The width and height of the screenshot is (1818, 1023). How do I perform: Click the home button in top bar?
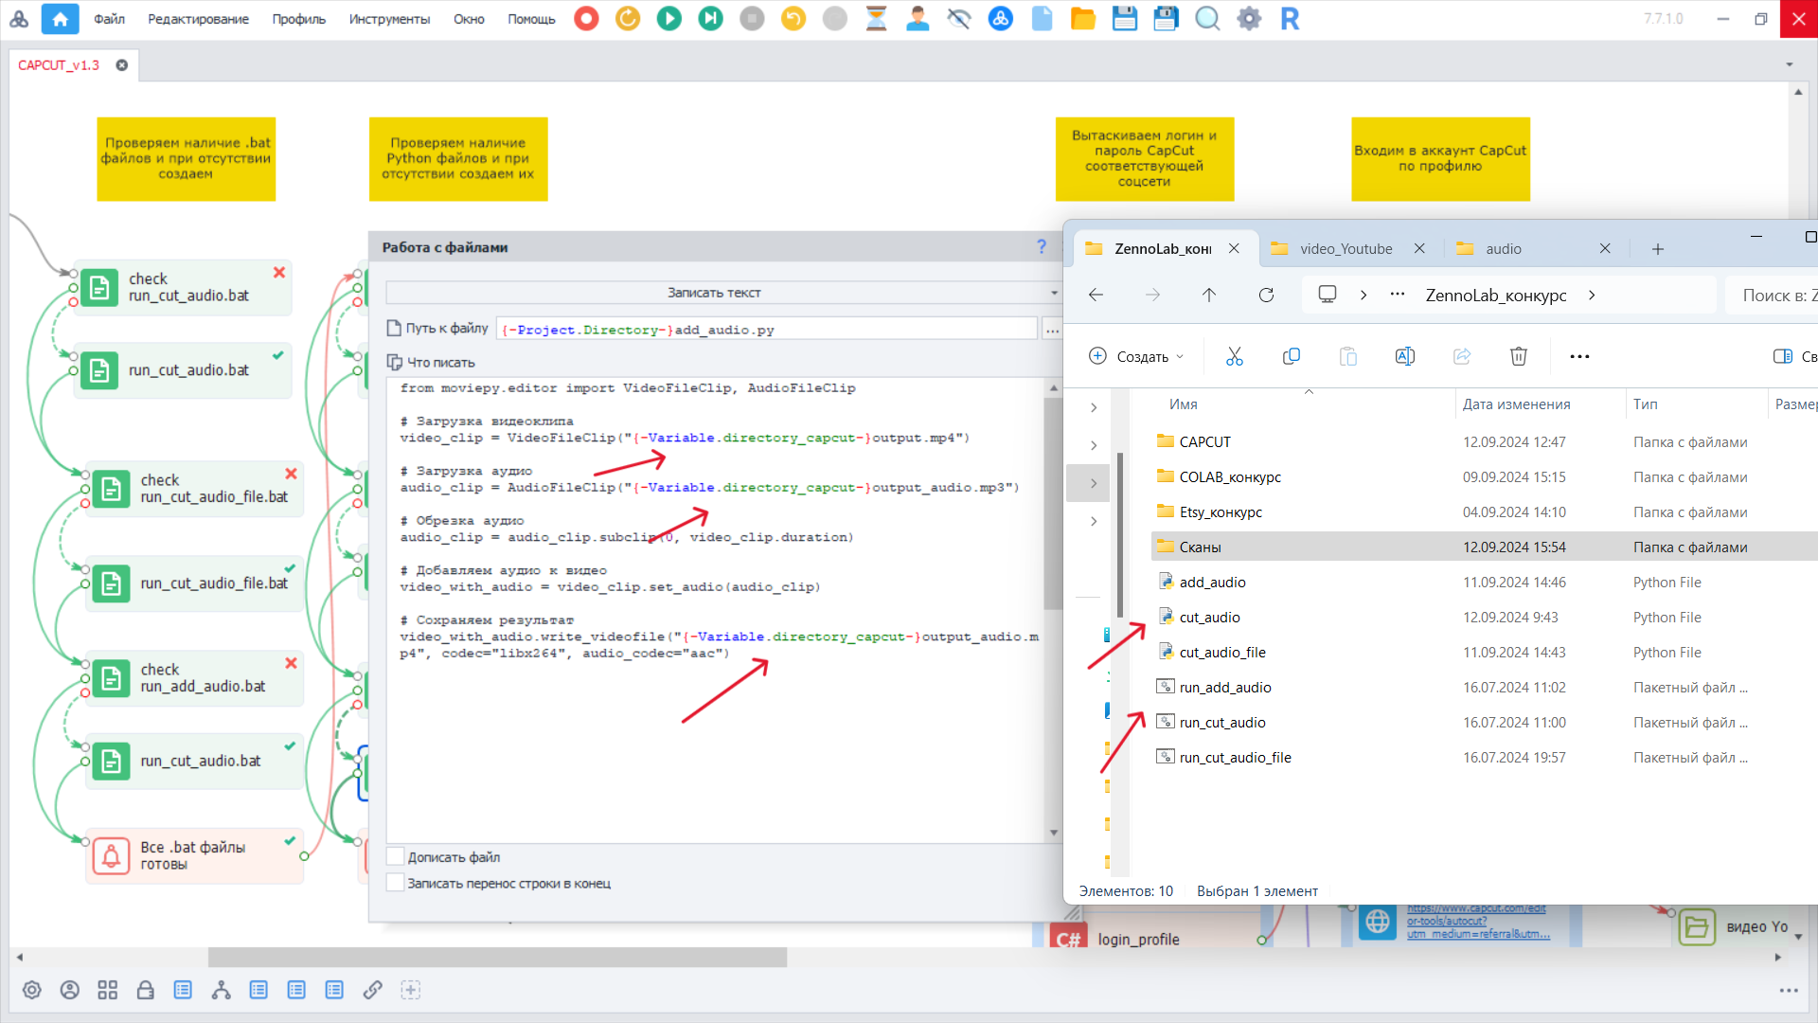pos(60,18)
